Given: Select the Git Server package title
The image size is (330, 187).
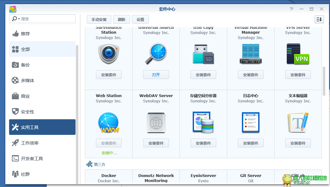Looking at the screenshot, I should pyautogui.click(x=251, y=175).
